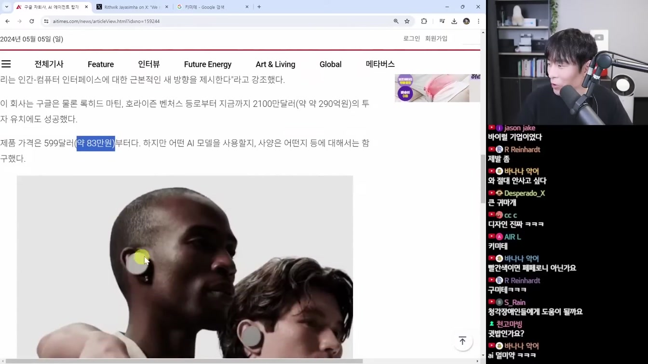
Task: Click the scrollbar up arrow
Action: 483,32
